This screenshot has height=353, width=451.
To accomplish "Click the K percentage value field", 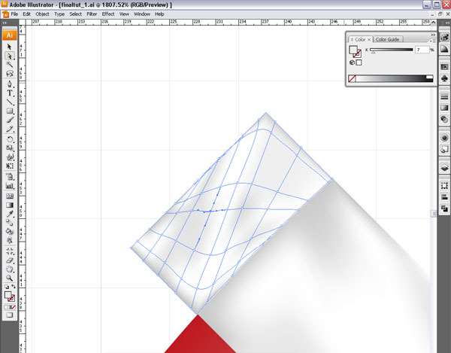I will point(420,50).
